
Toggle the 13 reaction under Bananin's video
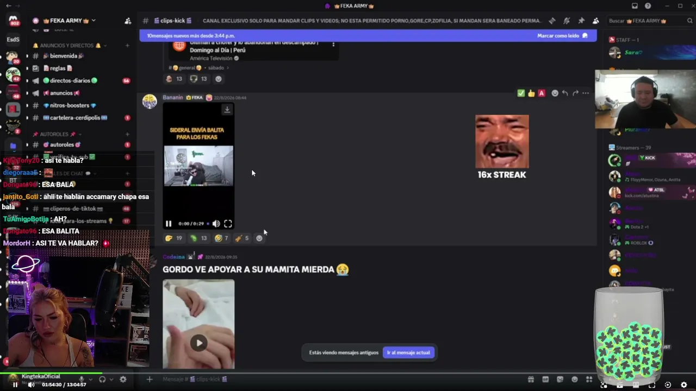coord(198,238)
